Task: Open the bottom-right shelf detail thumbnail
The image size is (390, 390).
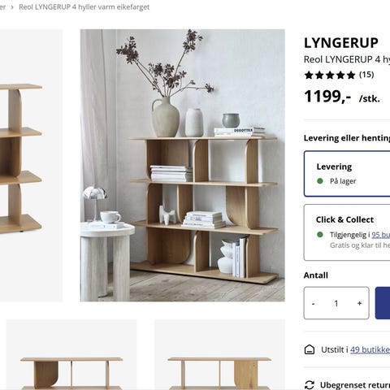Action: pyautogui.click(x=219, y=355)
